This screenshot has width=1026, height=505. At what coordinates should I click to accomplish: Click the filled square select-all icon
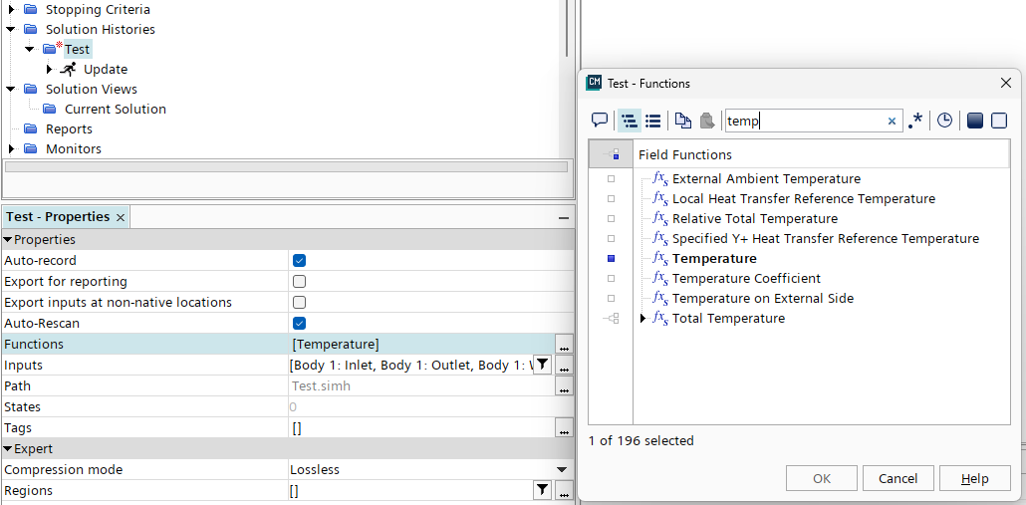pyautogui.click(x=974, y=121)
